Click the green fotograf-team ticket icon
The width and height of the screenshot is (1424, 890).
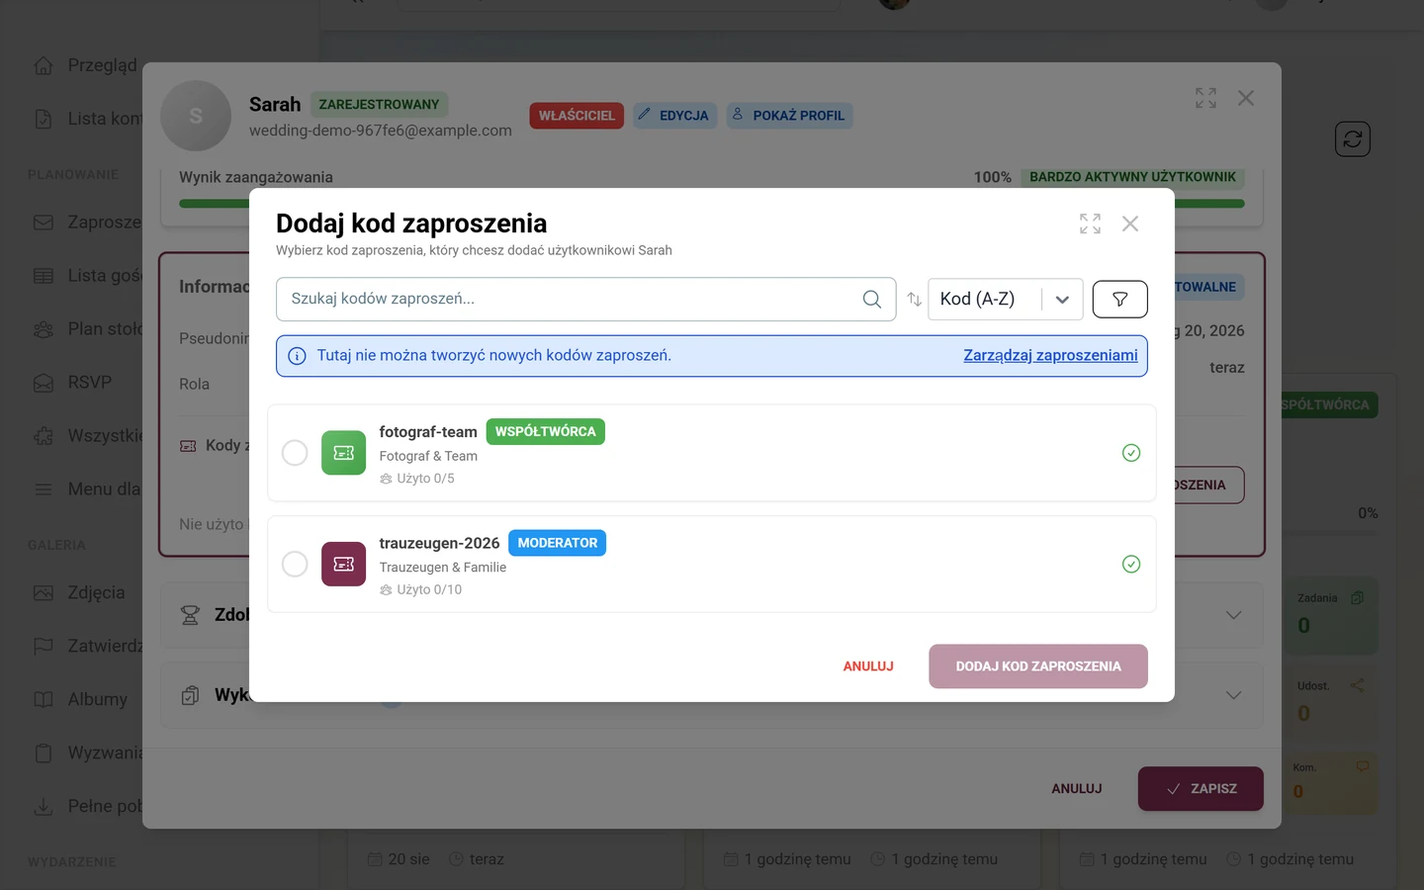tap(343, 453)
